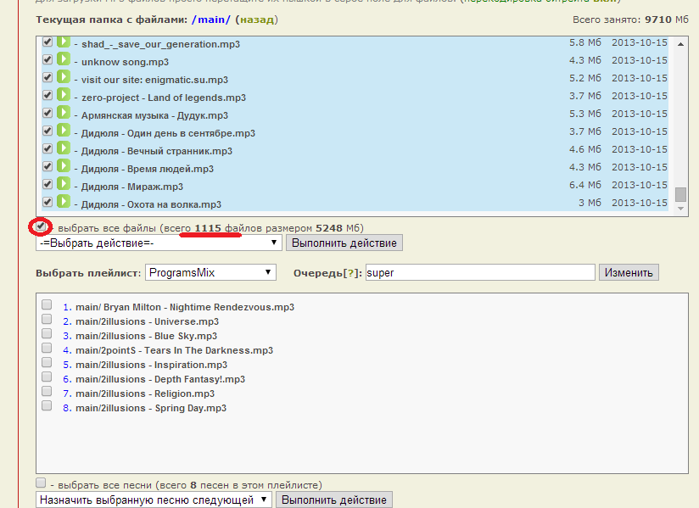Play Армянская музыка - Дудук.mp3 preview
The height and width of the screenshot is (508, 699).
[63, 114]
